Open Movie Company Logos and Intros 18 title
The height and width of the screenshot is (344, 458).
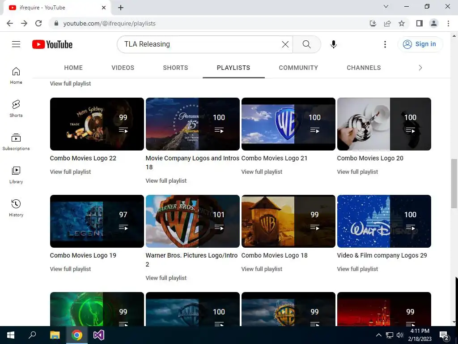point(192,162)
